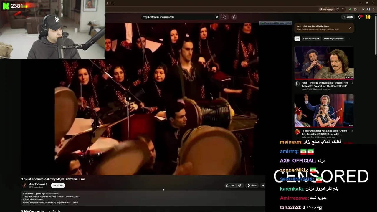Open the Sort by comments dropdown

[x=54, y=211]
